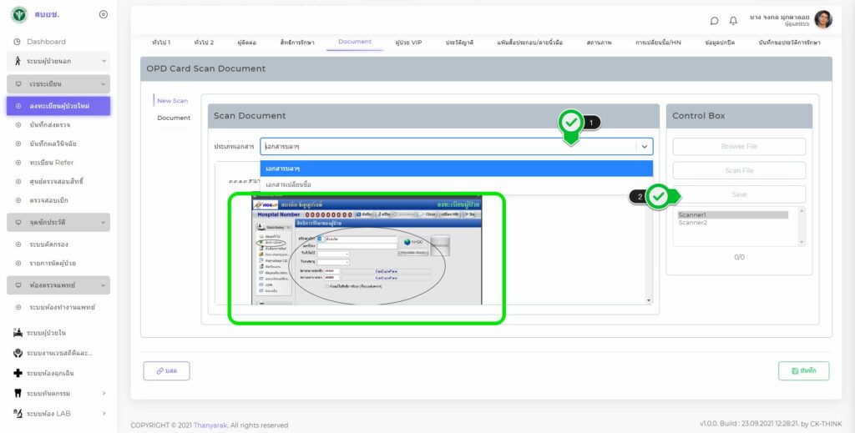Click the dental system tooth icon

[x=18, y=393]
